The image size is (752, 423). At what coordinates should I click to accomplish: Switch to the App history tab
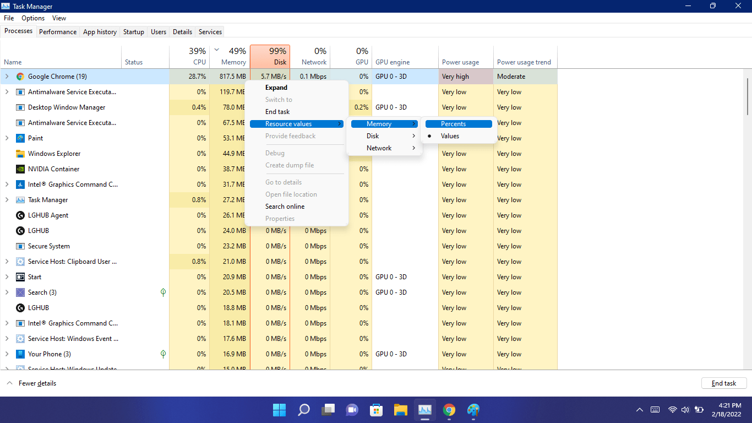pos(100,32)
